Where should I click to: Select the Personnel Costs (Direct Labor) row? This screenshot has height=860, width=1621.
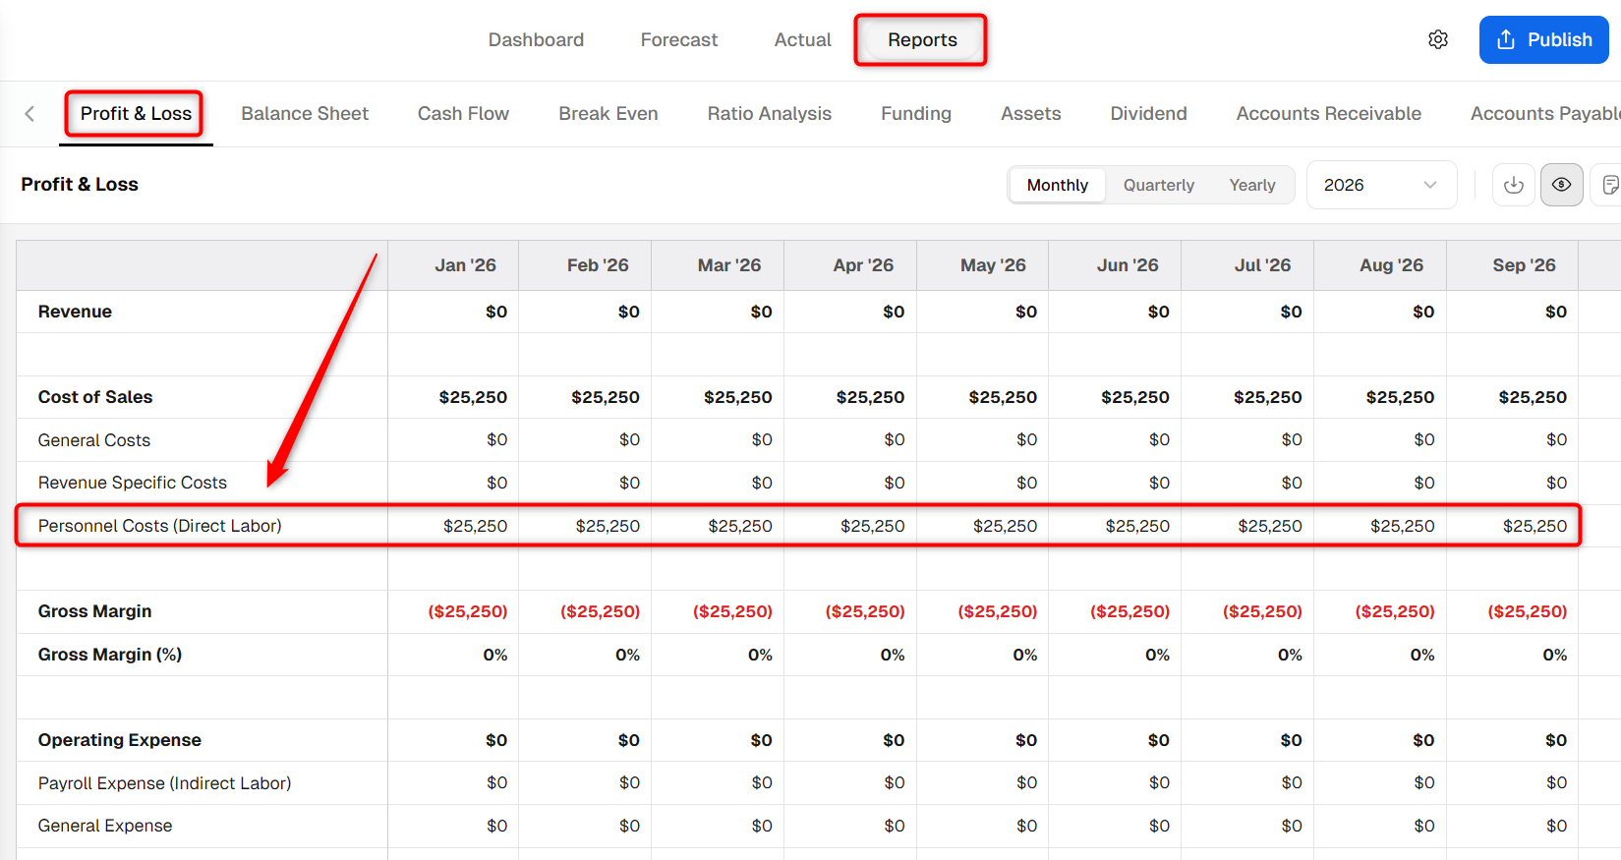[x=797, y=526]
